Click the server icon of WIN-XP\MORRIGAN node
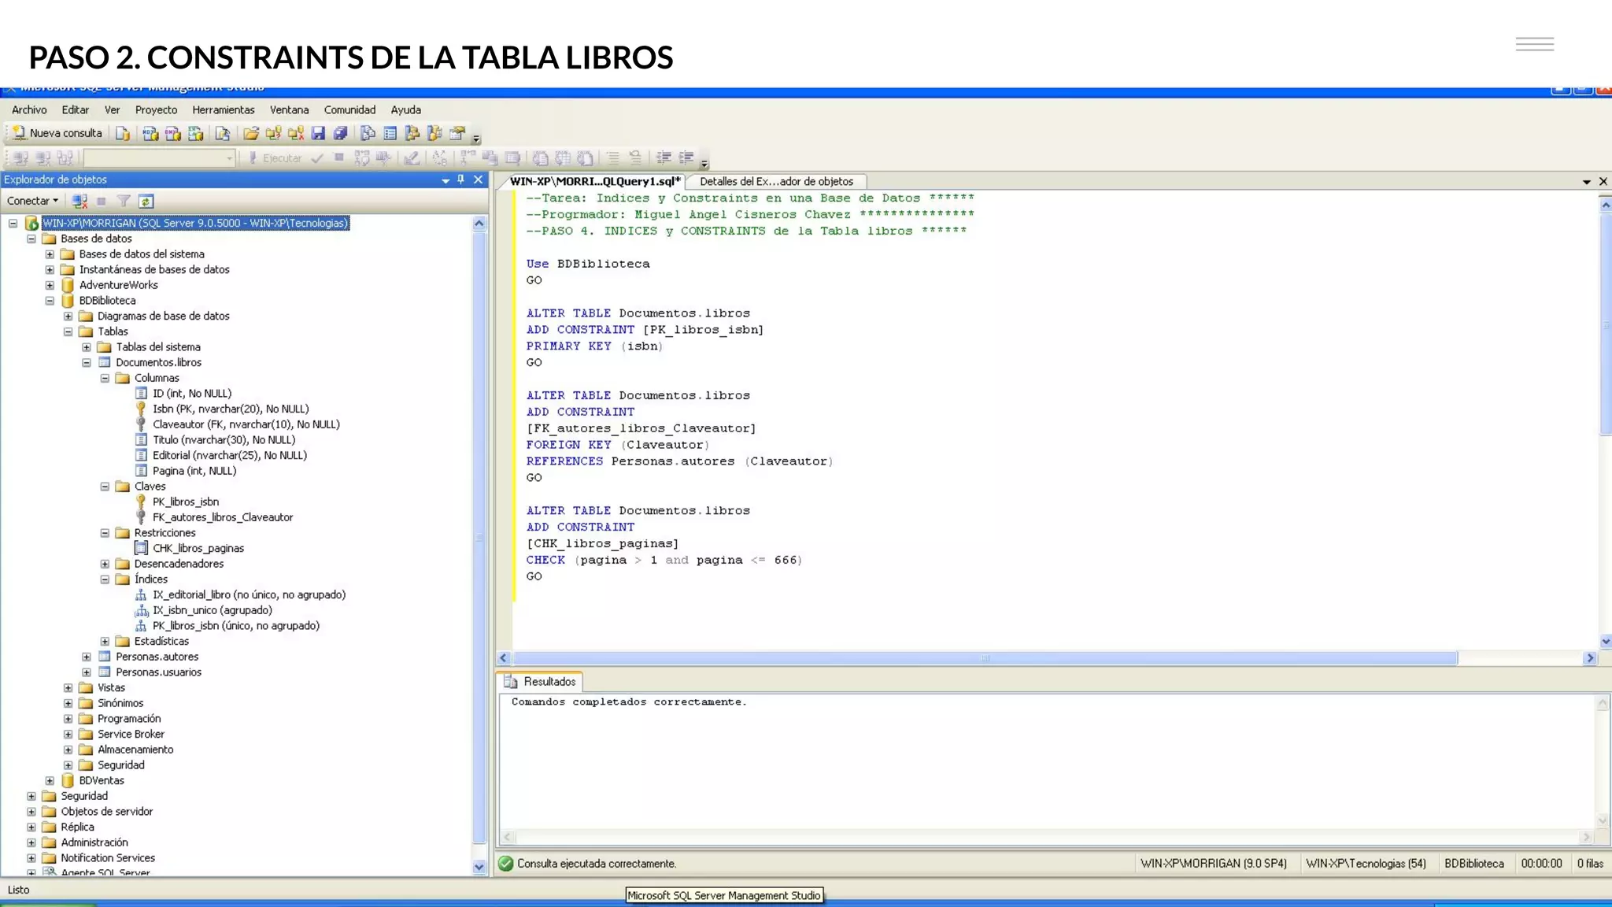This screenshot has width=1612, height=907. pyautogui.click(x=31, y=223)
